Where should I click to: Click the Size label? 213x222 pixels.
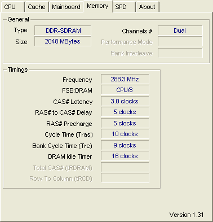click(x=21, y=42)
